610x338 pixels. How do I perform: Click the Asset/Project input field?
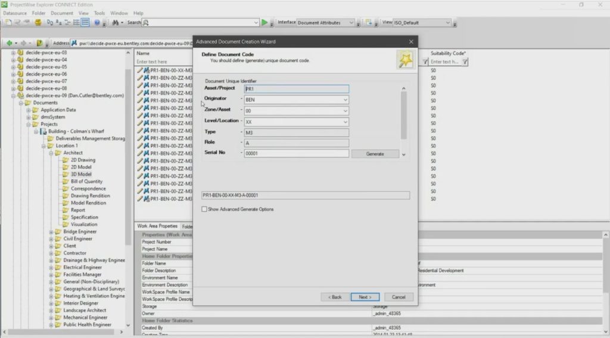(x=297, y=89)
